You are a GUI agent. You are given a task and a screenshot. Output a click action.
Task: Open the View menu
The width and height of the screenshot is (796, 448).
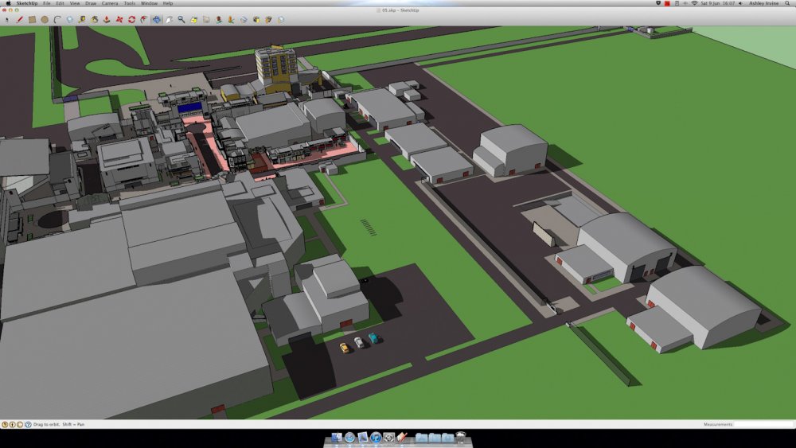pyautogui.click(x=75, y=3)
